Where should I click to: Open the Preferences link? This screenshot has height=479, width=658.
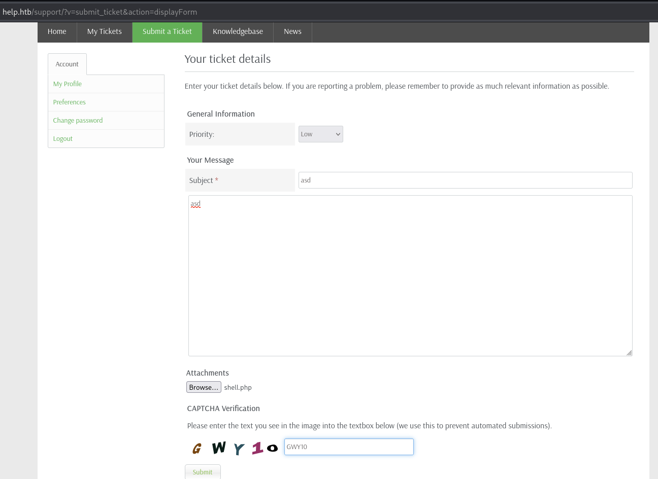point(70,102)
